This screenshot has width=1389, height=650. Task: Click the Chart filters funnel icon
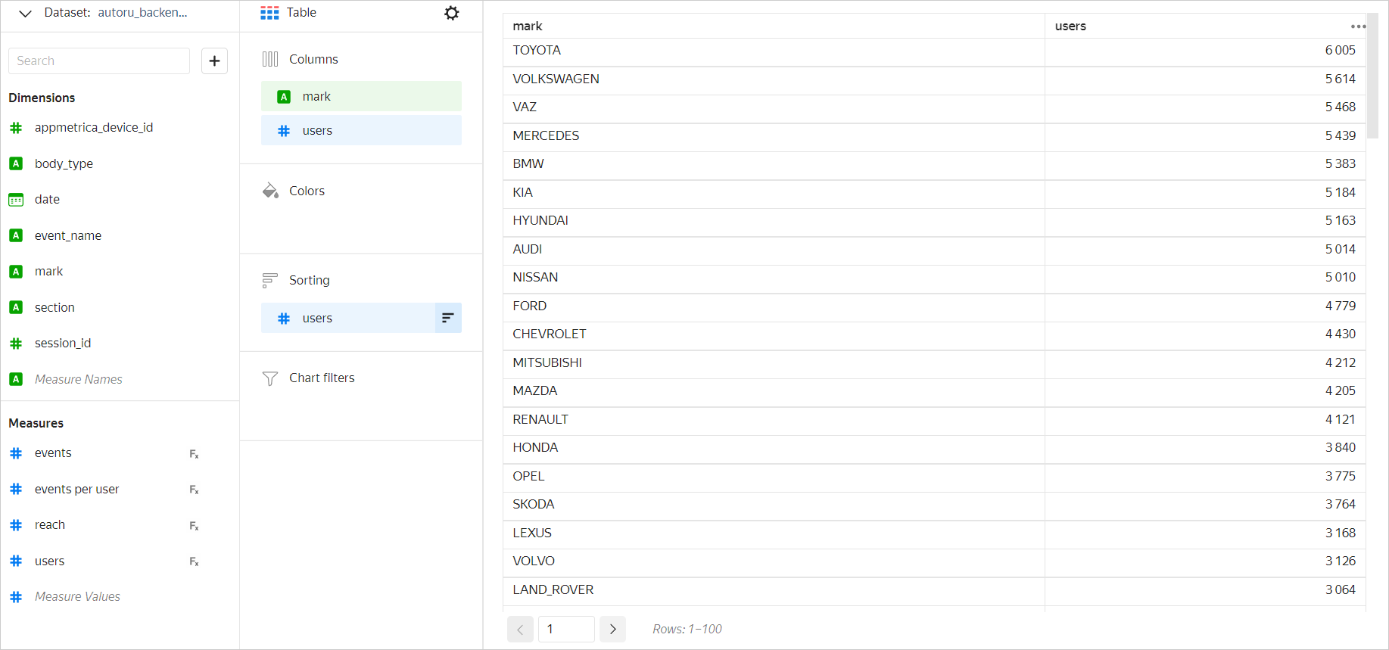click(270, 378)
